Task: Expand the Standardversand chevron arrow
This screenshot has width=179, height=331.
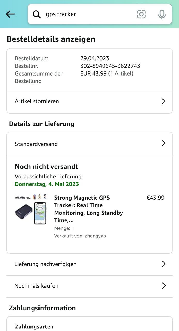Action: click(163, 144)
